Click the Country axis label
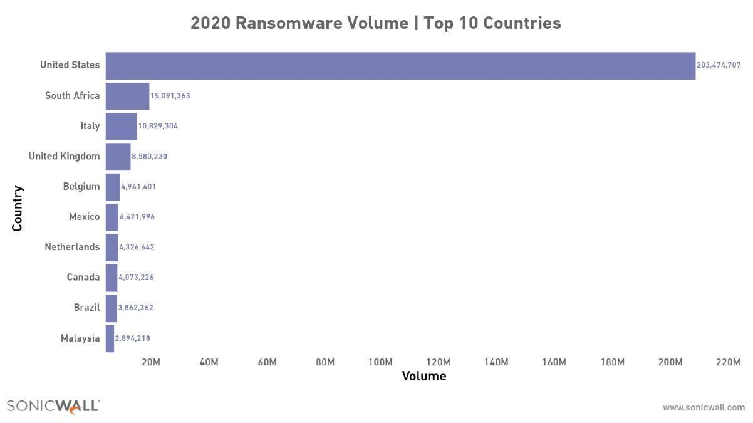Screen dimensions: 753x423 click(x=18, y=209)
